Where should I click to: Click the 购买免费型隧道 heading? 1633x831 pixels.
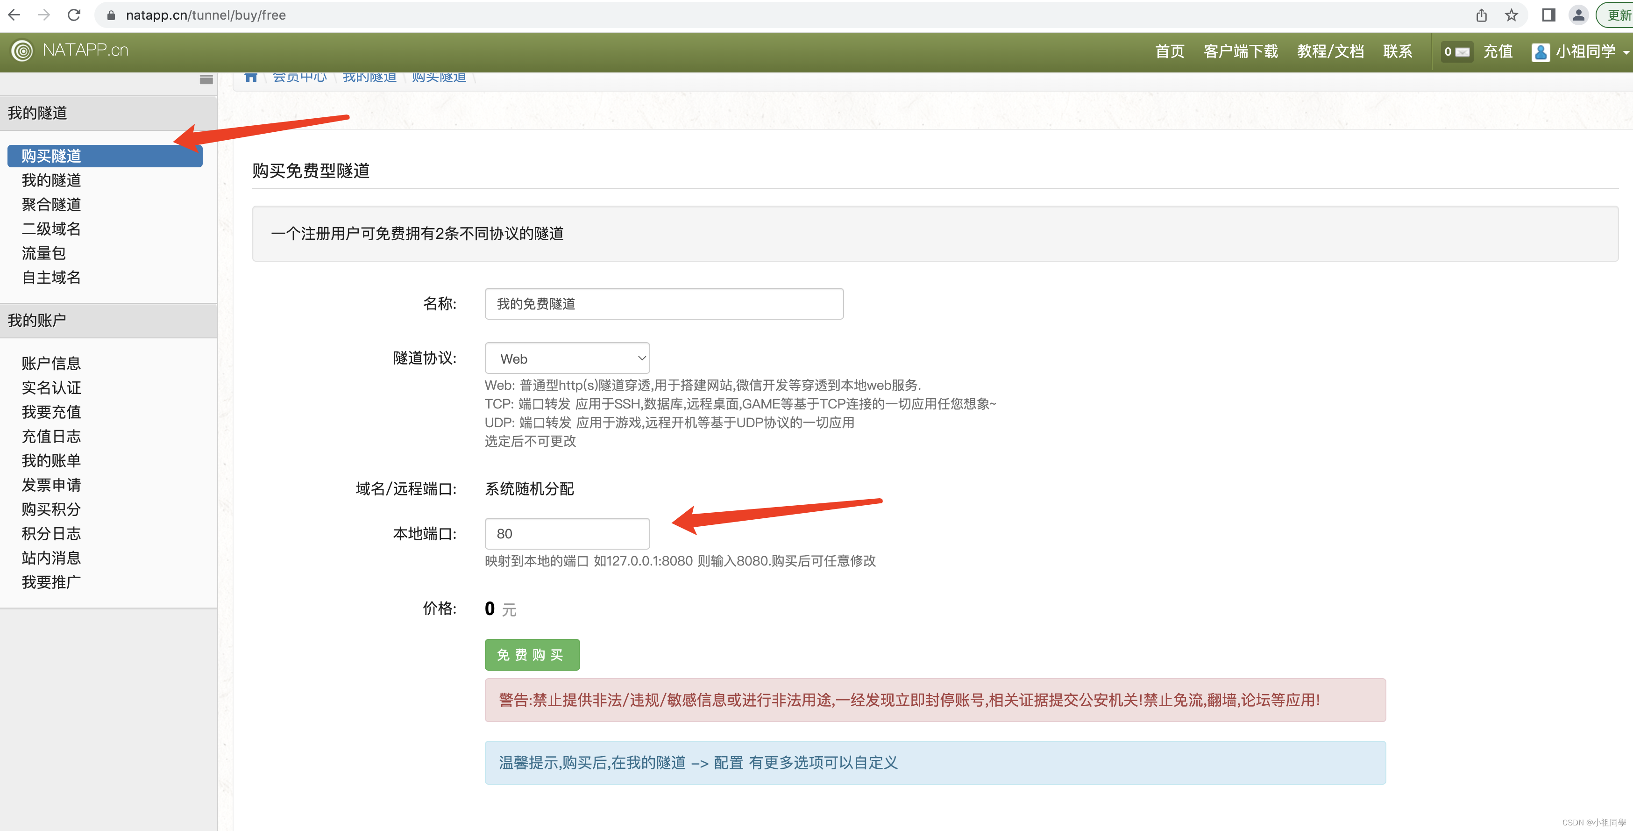[x=311, y=171]
